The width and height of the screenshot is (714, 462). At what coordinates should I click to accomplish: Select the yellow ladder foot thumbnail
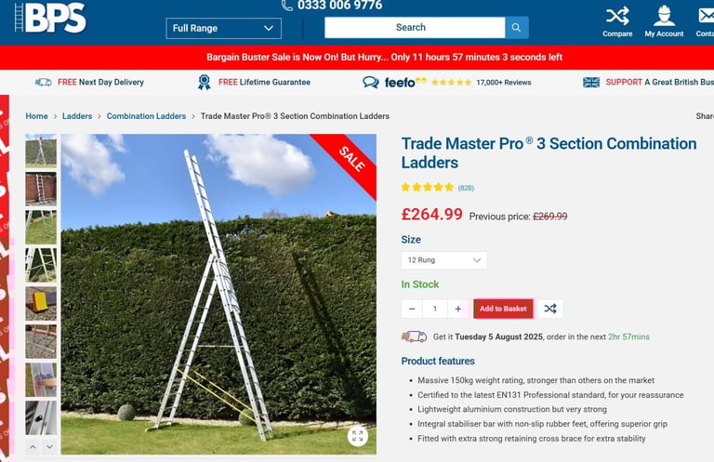41,303
